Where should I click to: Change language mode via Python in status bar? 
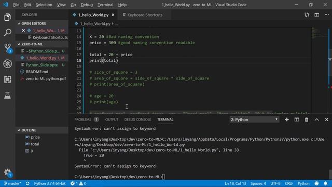click(303, 183)
